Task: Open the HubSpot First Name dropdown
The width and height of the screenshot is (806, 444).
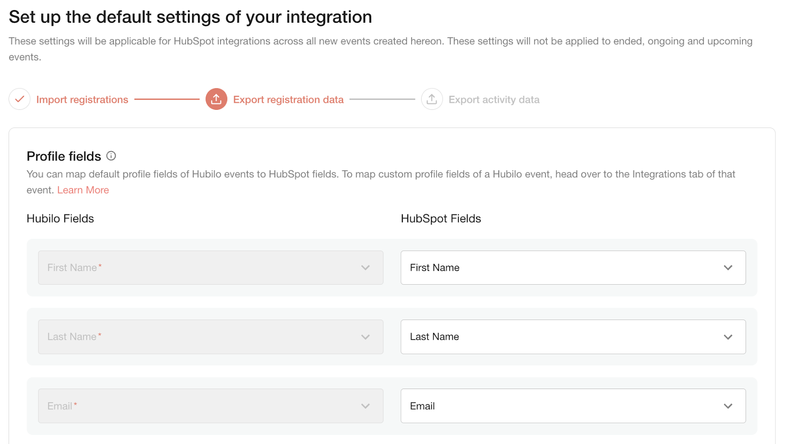Action: click(573, 268)
